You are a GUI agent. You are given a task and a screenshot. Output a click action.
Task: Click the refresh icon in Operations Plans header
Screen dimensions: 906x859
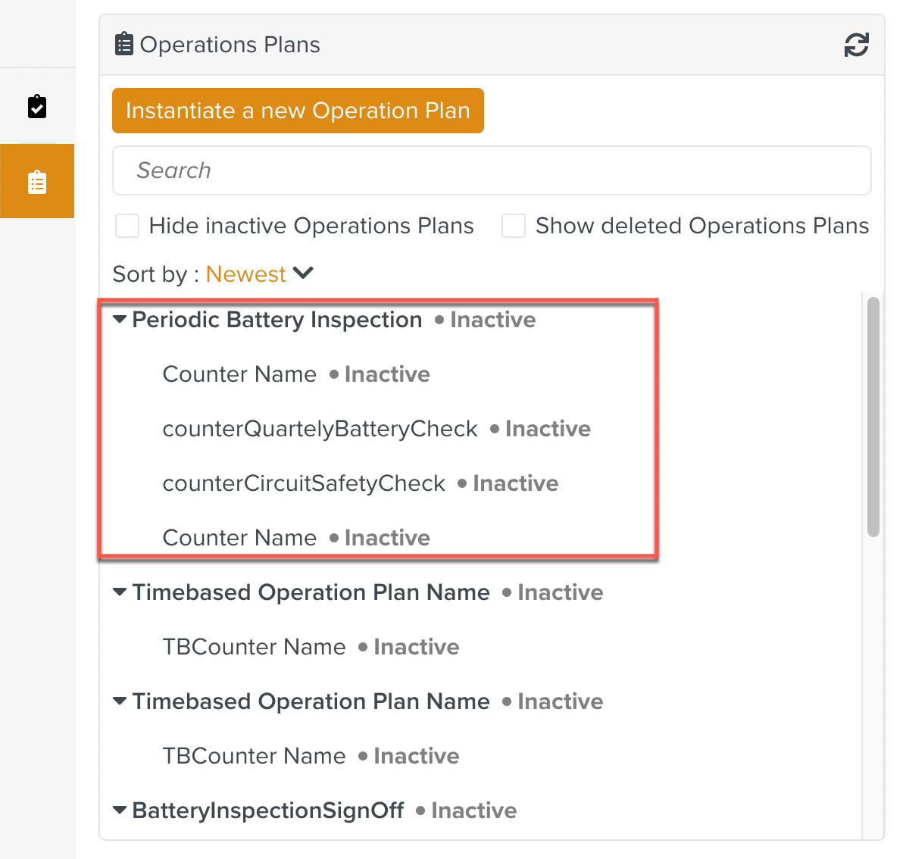click(x=856, y=45)
